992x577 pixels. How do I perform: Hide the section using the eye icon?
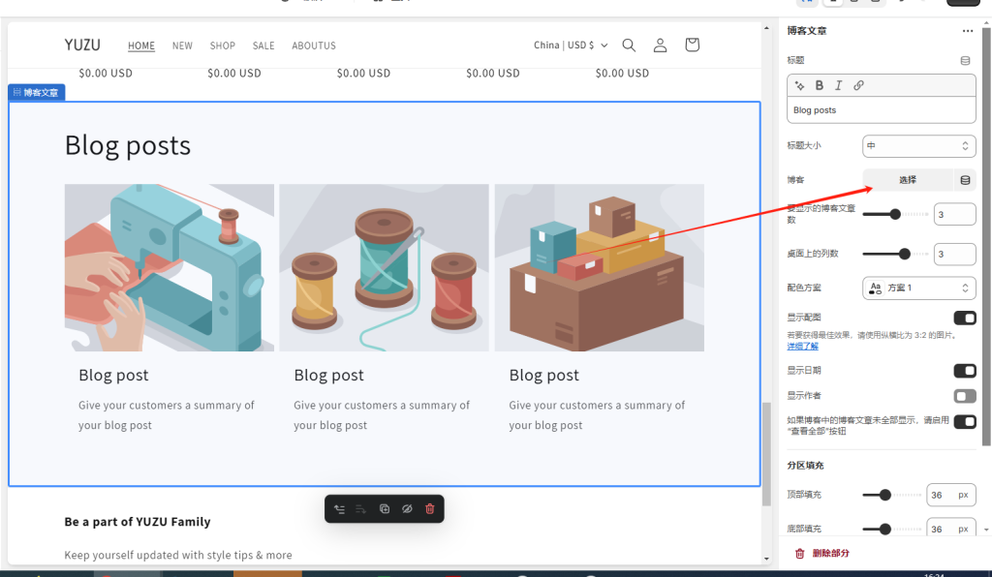(408, 509)
